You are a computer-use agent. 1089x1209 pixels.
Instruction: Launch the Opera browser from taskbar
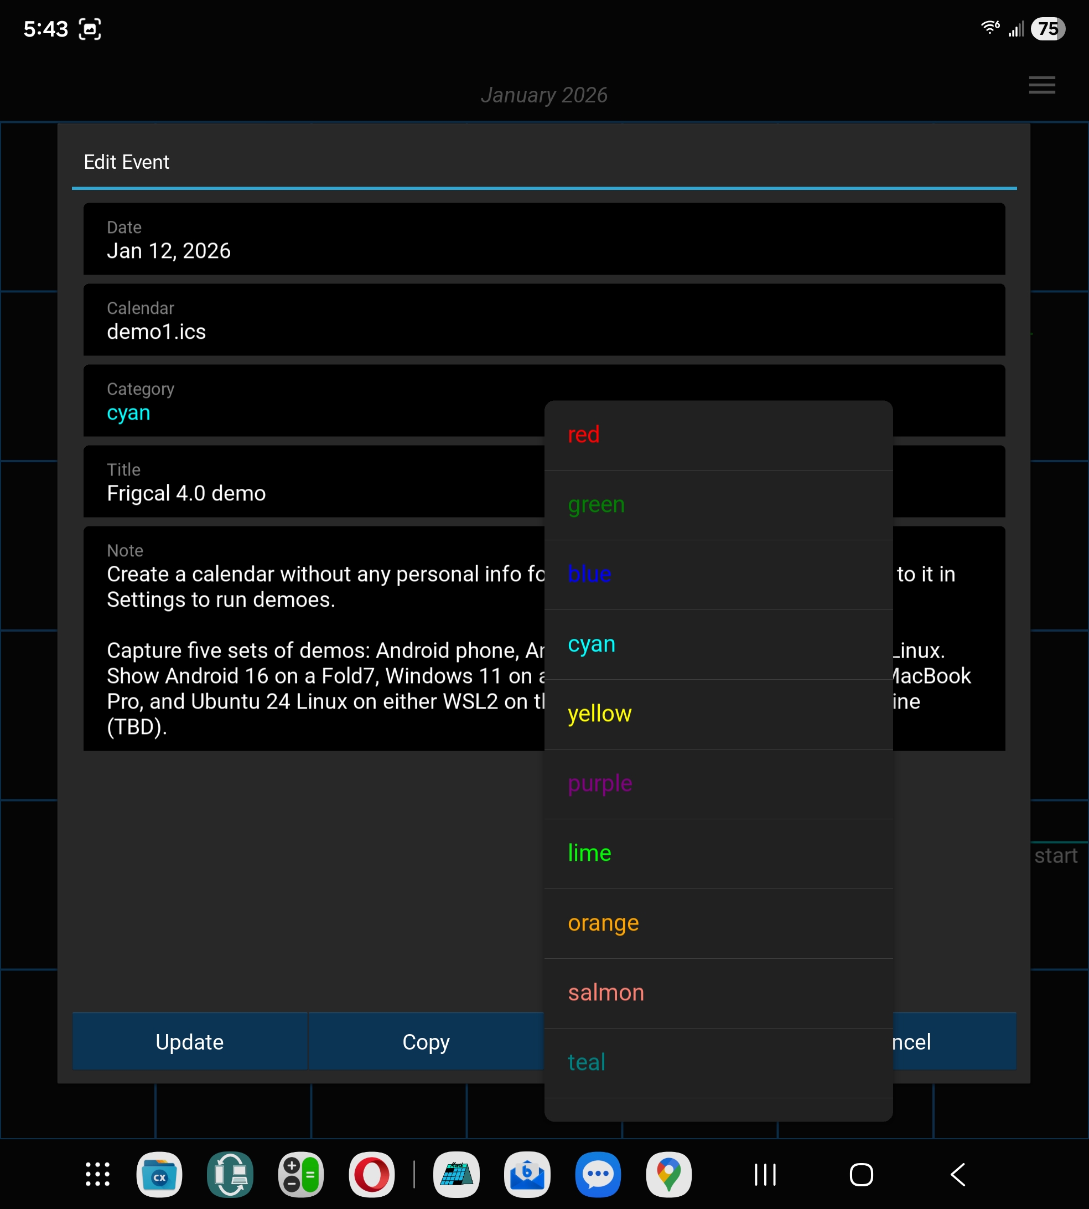click(371, 1174)
